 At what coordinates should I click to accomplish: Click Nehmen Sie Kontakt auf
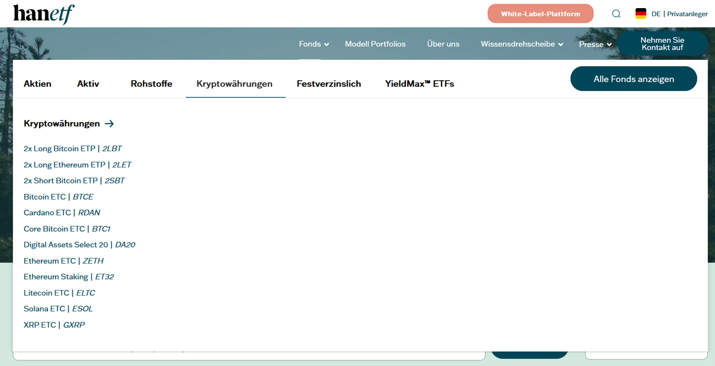pos(662,44)
